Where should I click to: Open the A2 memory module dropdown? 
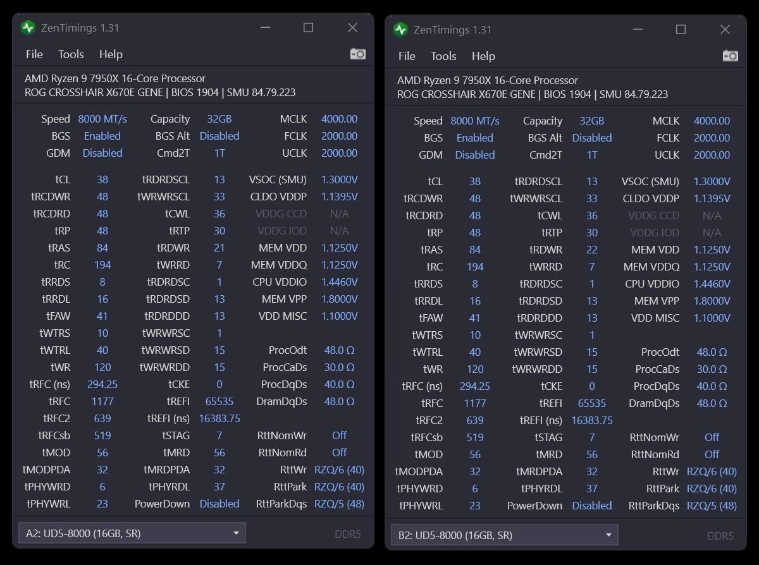click(132, 533)
